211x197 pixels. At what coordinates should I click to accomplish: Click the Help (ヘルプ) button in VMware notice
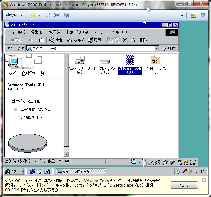[x=184, y=185]
